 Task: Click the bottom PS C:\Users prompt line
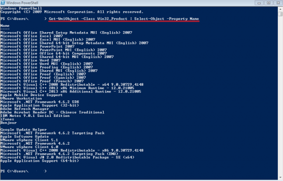[24, 171]
